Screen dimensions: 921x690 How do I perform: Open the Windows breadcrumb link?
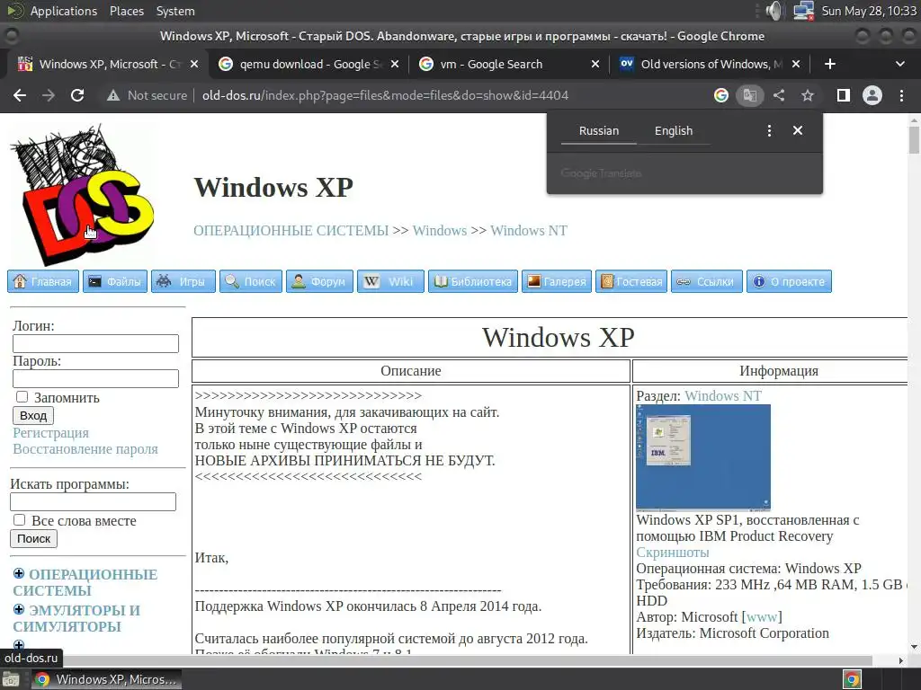pyautogui.click(x=439, y=231)
